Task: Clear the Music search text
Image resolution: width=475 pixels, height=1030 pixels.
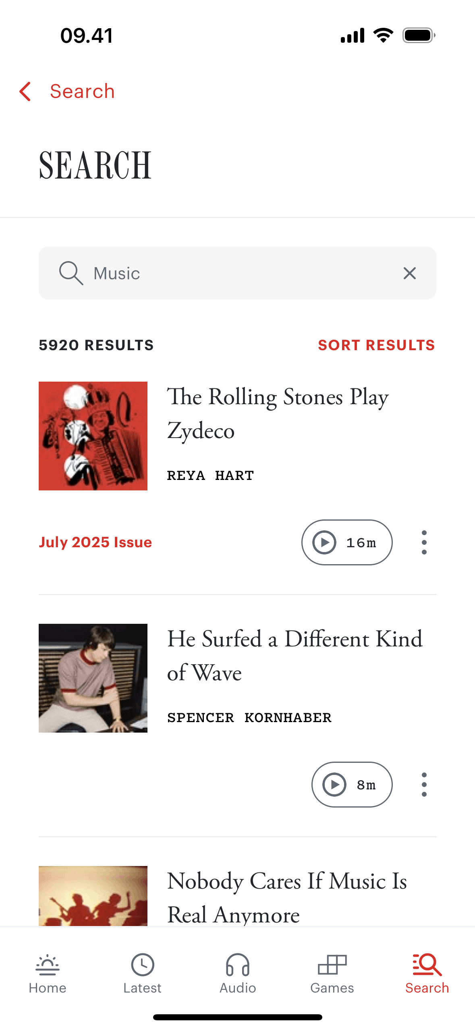Action: tap(409, 273)
